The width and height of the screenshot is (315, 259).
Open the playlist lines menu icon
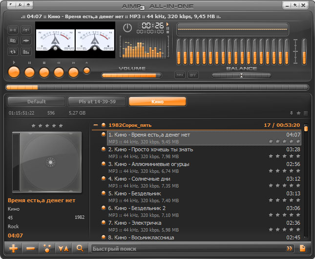(x=306, y=113)
